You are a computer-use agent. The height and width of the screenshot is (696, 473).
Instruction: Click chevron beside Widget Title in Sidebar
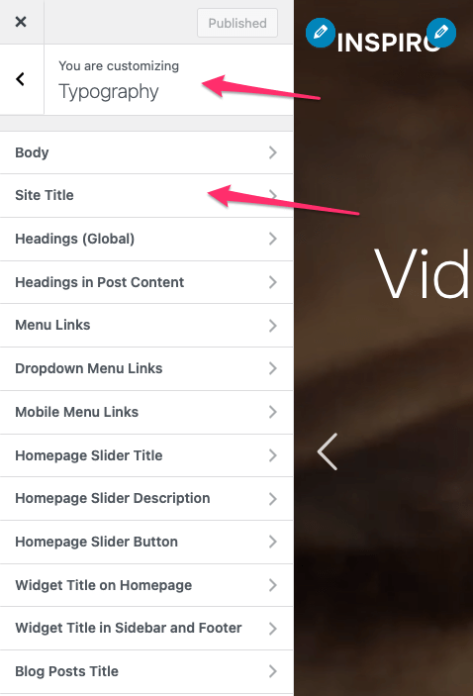[x=273, y=629]
